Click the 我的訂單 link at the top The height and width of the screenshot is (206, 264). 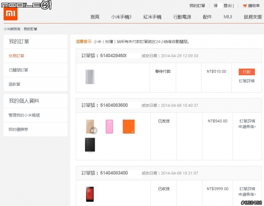[x=197, y=6]
